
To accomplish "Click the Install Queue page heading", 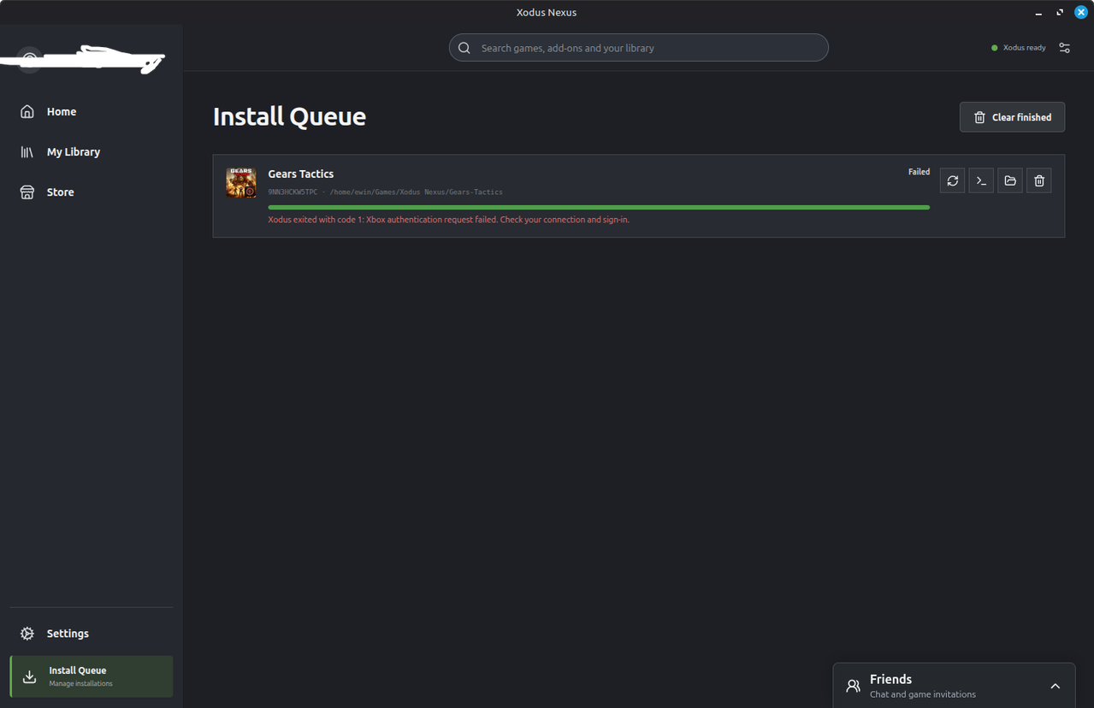I will [289, 117].
